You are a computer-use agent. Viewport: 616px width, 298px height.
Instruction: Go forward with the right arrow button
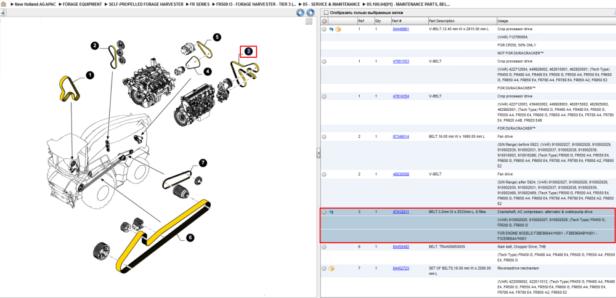(x=310, y=13)
